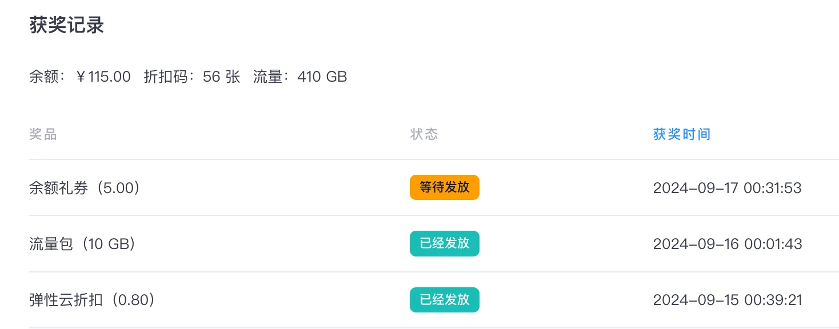Click the 状态 column header

[x=424, y=135]
